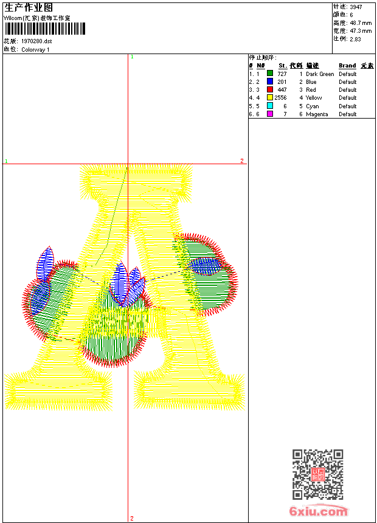Click stitch count 447 in Red row
The image size is (377, 523).
tap(282, 90)
